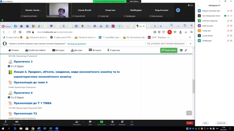234x131 pixels.
Task: Open the Chat options arrow
Action: (x=94, y=122)
